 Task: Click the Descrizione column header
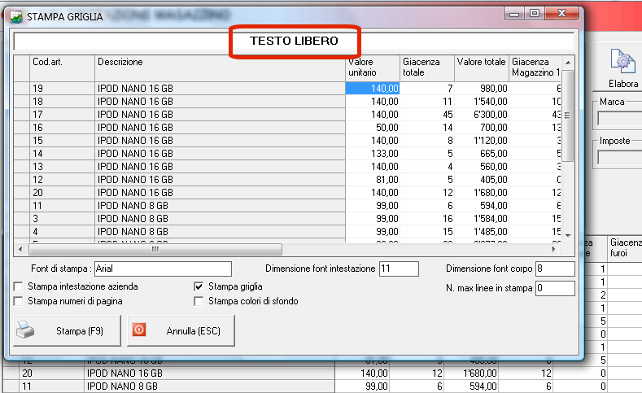click(x=220, y=68)
